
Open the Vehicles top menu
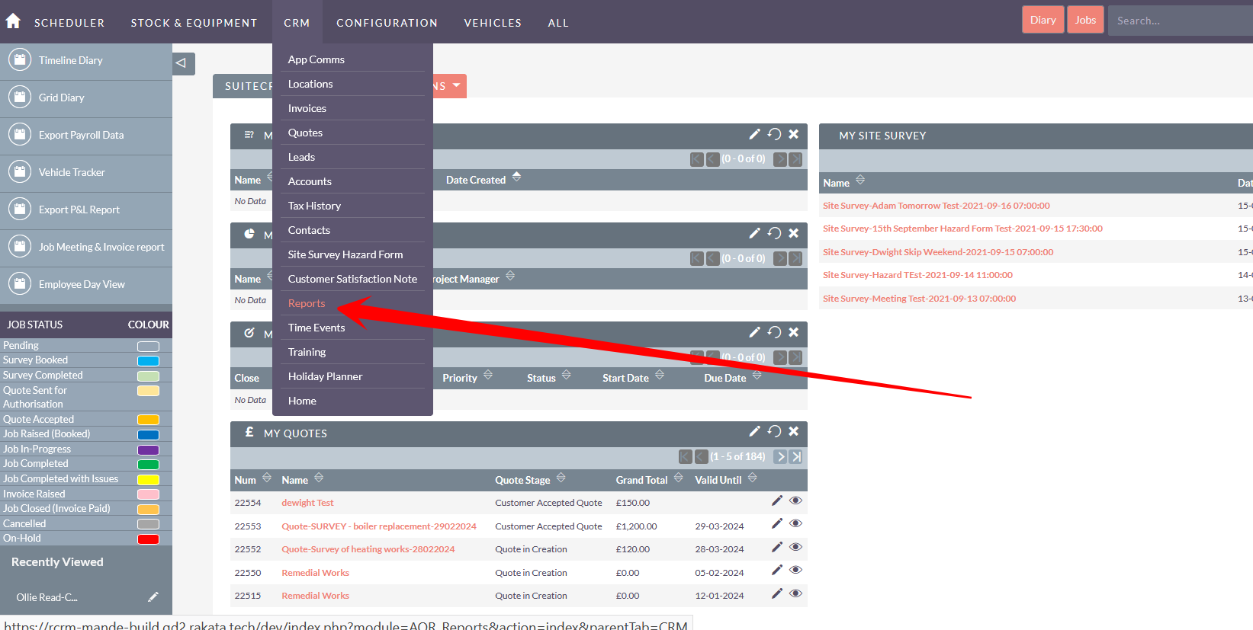493,23
